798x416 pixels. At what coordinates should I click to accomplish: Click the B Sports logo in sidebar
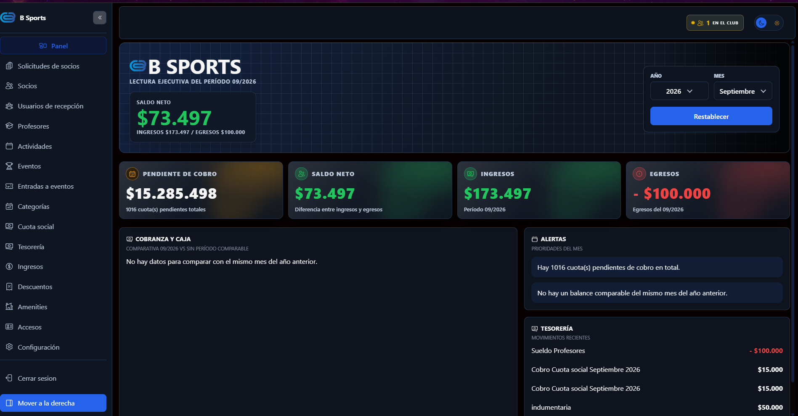coord(8,18)
